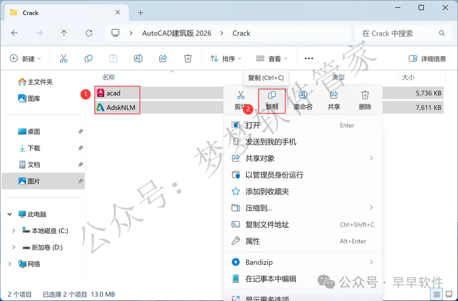
Task: Expand the 压缩到... submenu arrow
Action: tap(371, 208)
